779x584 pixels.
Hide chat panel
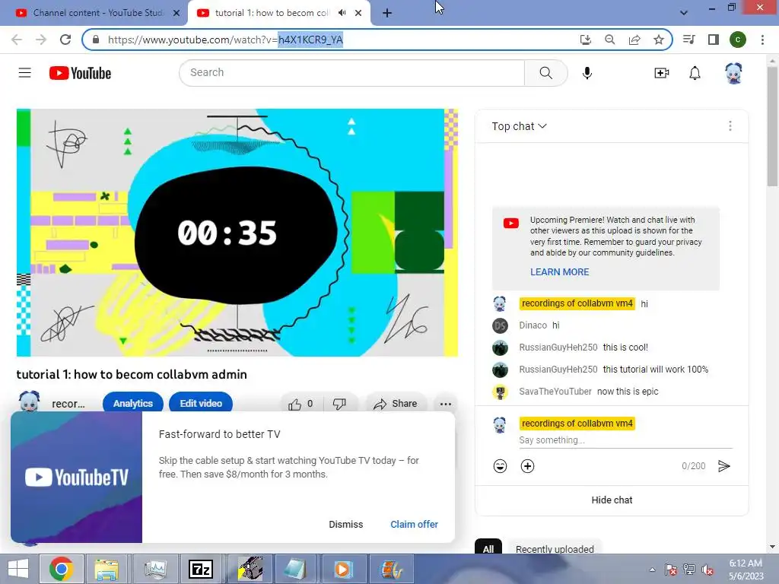pos(612,500)
